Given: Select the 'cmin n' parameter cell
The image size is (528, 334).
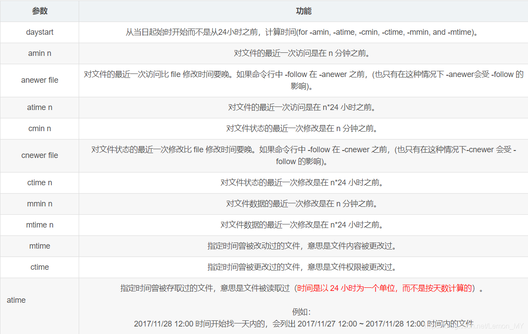Looking at the screenshot, I should (x=40, y=128).
